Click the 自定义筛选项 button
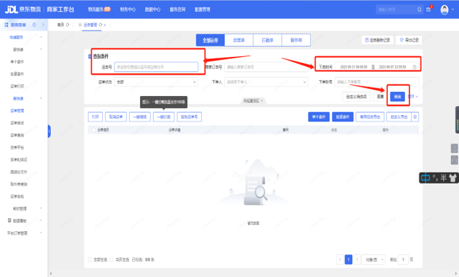The width and height of the screenshot is (459, 277). click(356, 97)
